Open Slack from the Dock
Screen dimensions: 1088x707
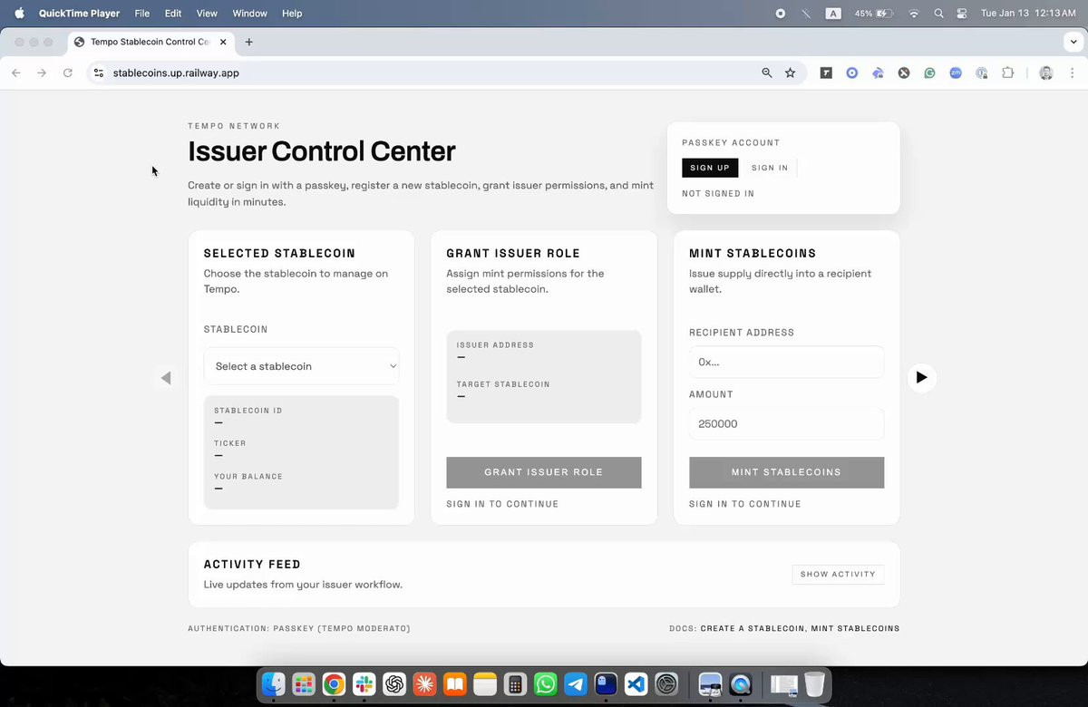point(364,684)
